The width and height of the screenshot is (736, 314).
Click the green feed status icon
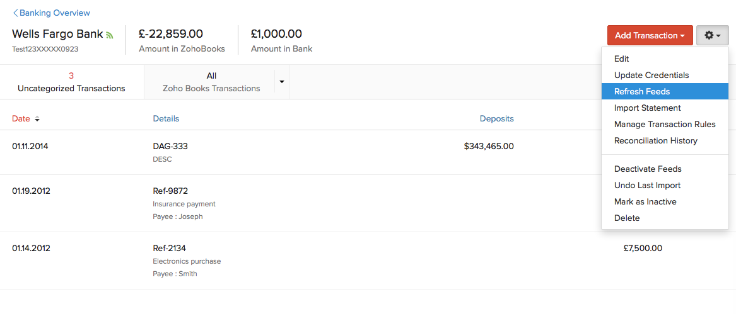coord(110,35)
